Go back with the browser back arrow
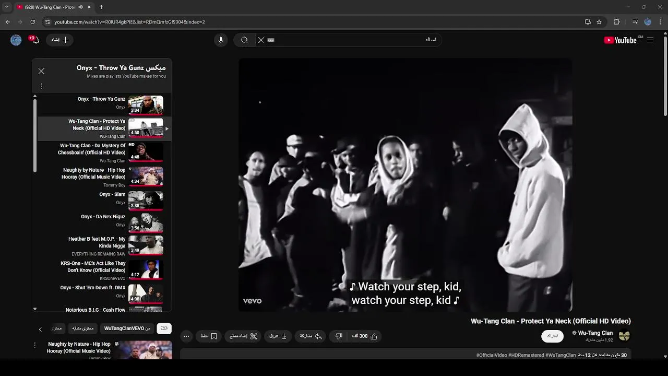The height and width of the screenshot is (376, 668). point(7,22)
